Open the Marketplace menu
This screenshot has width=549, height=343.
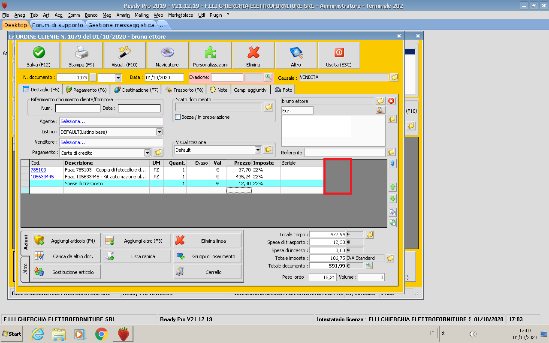[x=181, y=15]
